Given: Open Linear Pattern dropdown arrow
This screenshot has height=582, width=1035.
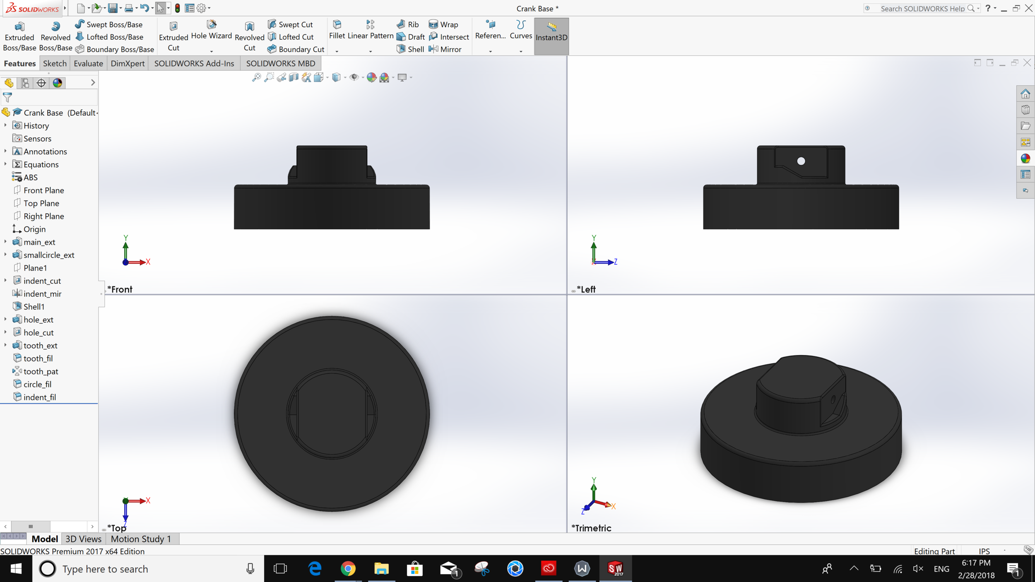Looking at the screenshot, I should click(x=370, y=51).
